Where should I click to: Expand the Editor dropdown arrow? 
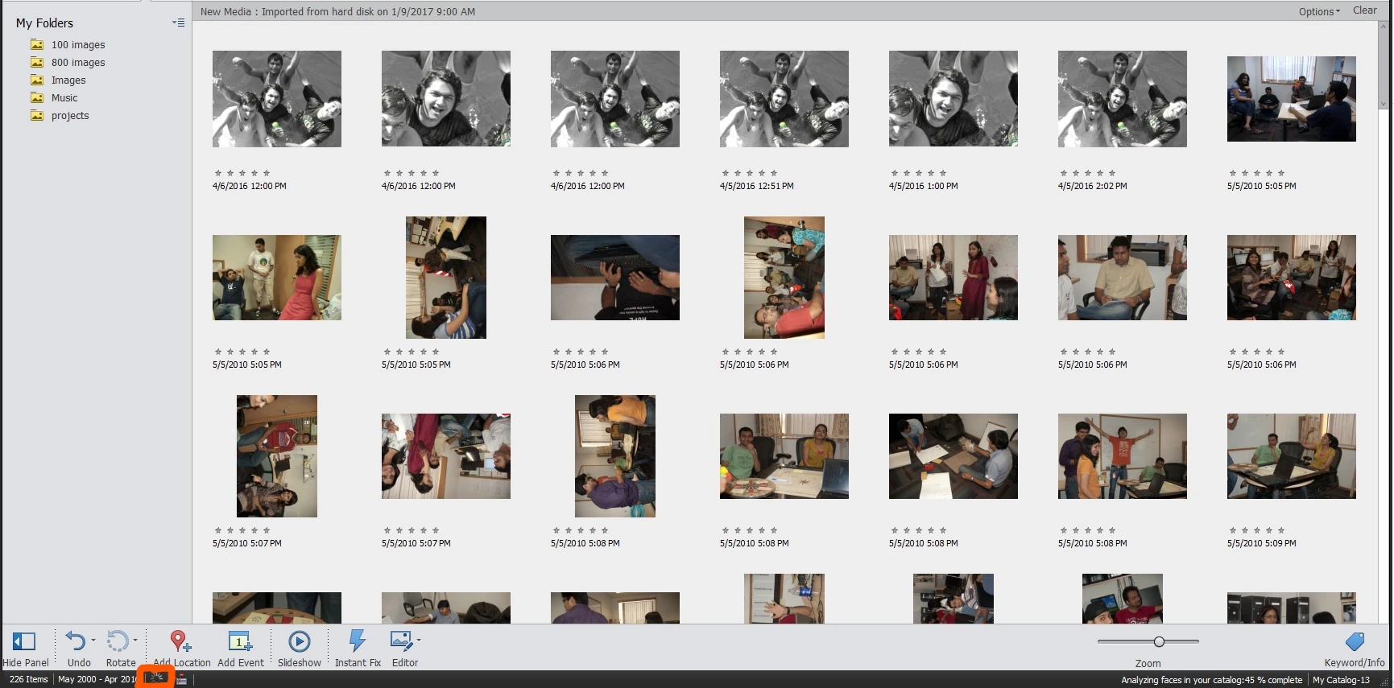coord(419,641)
